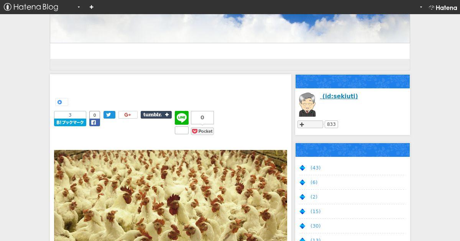460x241 pixels.
Task: Open the Hatena Blog logo link
Action: coord(31,7)
